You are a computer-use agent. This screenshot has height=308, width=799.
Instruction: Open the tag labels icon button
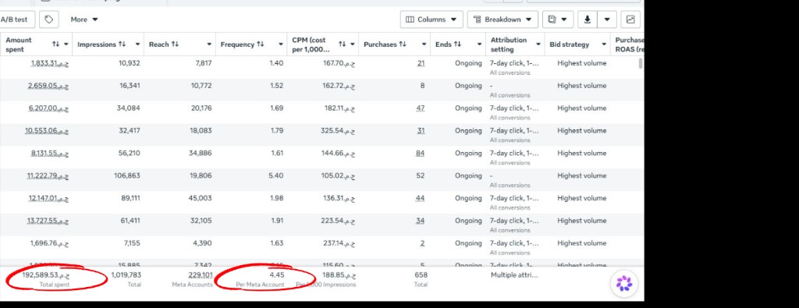pyautogui.click(x=49, y=19)
